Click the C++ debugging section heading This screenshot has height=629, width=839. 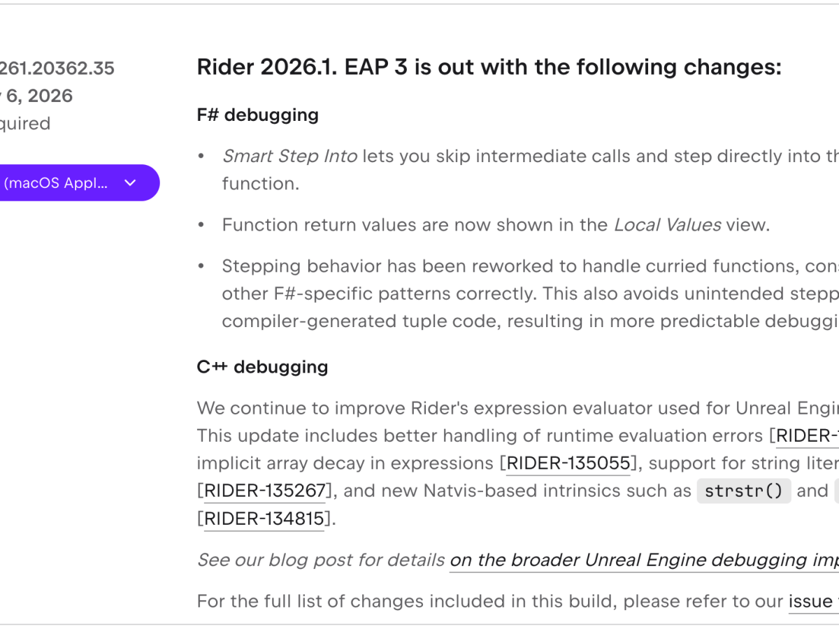pos(262,366)
